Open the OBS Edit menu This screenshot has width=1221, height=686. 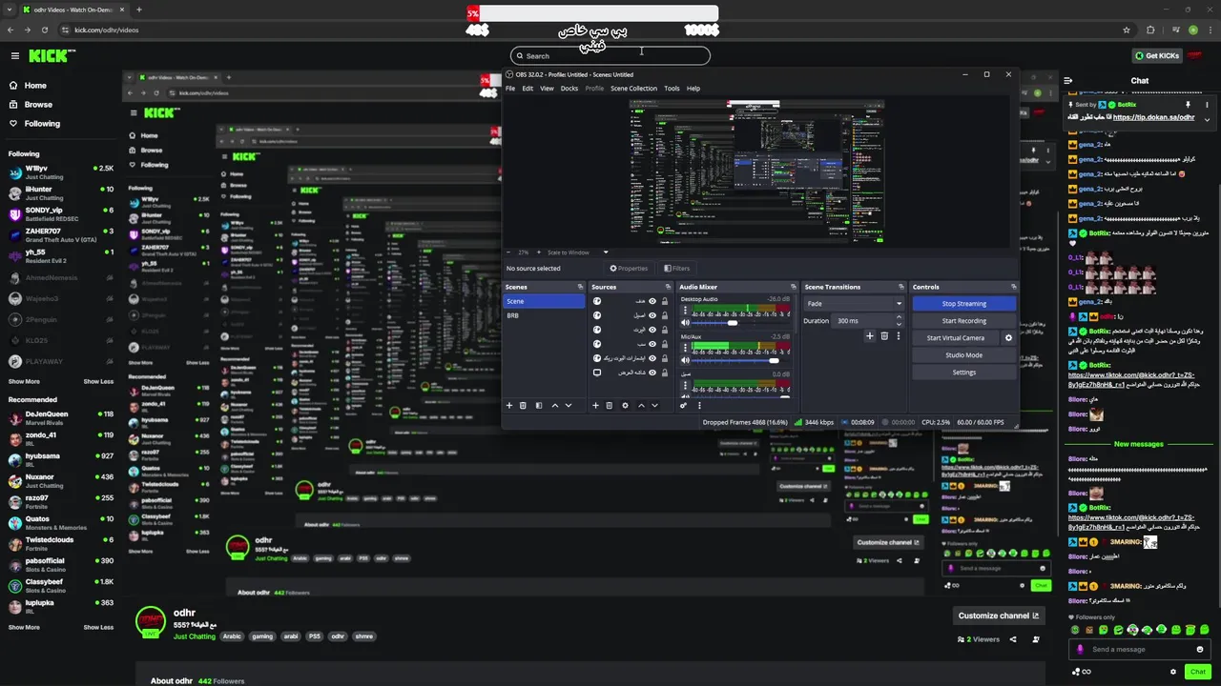click(x=528, y=89)
